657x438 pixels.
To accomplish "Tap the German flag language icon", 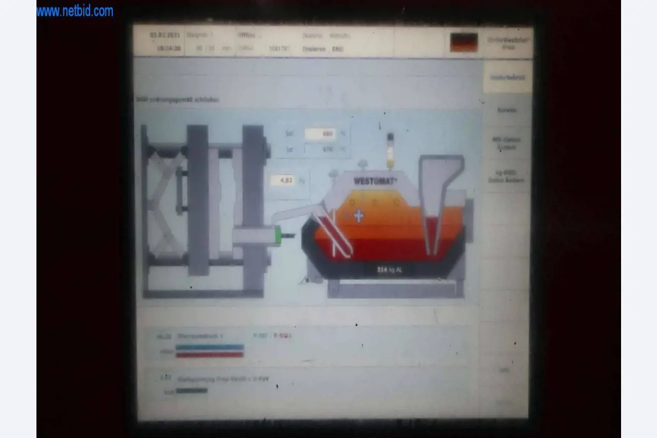I will click(x=463, y=43).
